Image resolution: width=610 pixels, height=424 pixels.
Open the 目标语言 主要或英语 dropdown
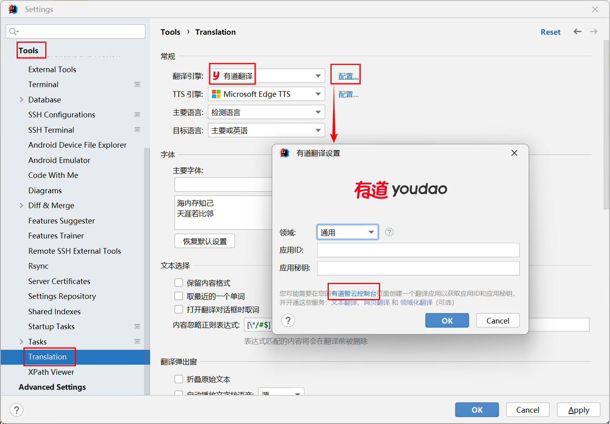[x=266, y=130]
